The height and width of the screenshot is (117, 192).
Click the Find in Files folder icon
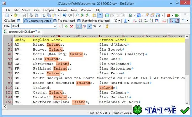pos(94,15)
